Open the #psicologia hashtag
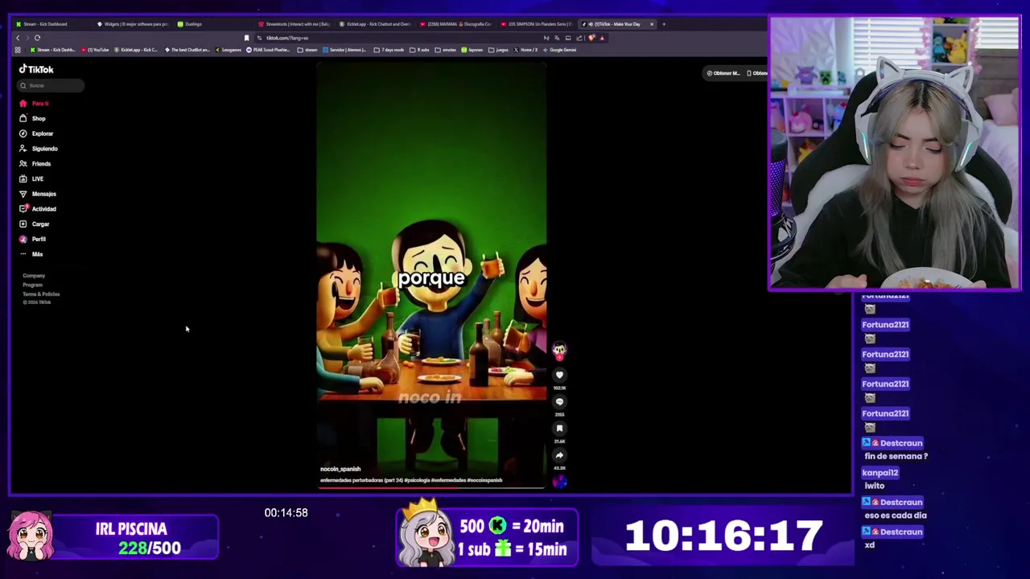The height and width of the screenshot is (579, 1030). [416, 480]
